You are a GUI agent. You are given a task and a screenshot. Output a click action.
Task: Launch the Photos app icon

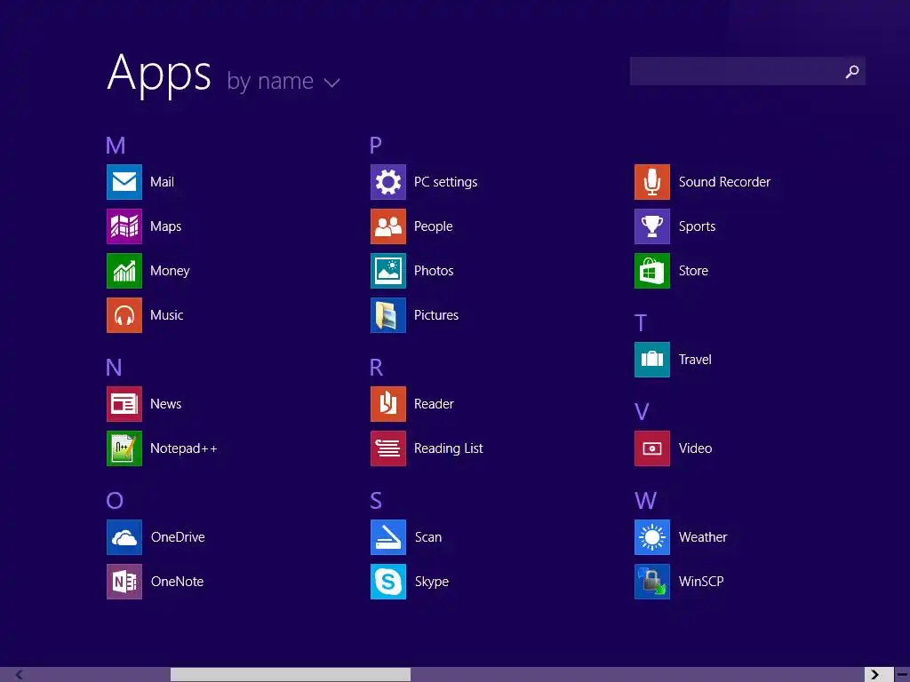coord(388,271)
